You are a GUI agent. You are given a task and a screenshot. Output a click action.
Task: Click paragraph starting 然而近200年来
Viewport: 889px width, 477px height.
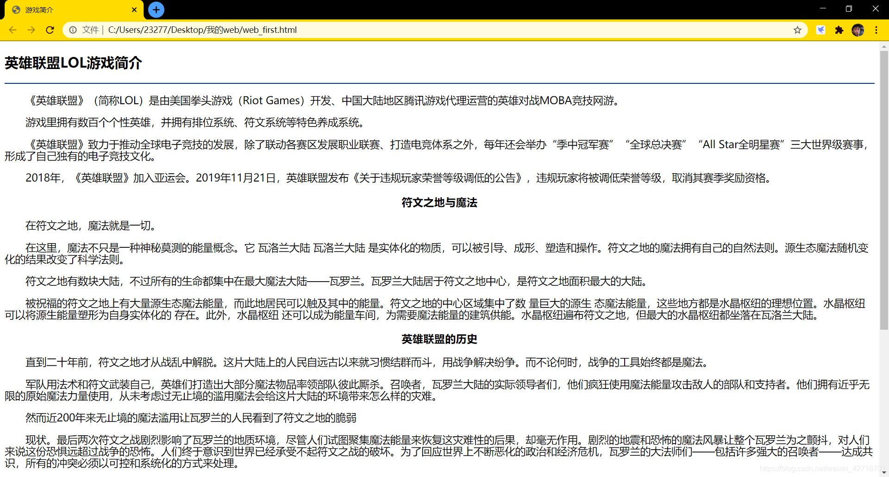click(191, 418)
